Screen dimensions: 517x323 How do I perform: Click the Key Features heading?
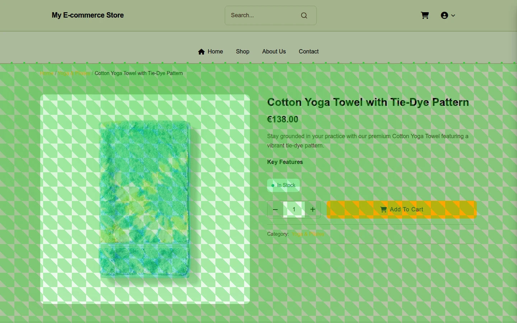(x=285, y=162)
